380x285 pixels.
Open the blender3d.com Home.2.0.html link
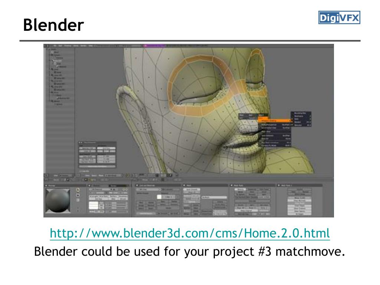190,233
